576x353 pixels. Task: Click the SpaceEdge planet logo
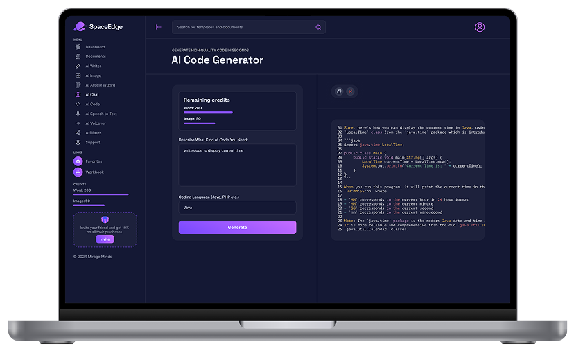tap(79, 26)
